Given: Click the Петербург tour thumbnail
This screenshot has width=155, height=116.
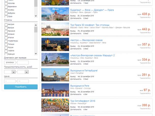Looking at the screenshot, I should coord(55,75).
